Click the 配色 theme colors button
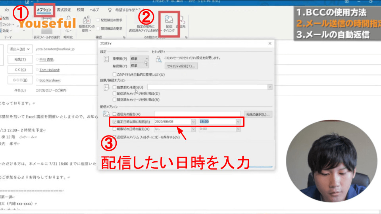 (4, 18)
